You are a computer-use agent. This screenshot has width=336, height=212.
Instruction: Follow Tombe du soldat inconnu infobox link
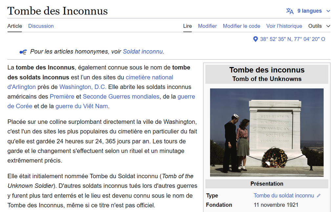point(284,196)
